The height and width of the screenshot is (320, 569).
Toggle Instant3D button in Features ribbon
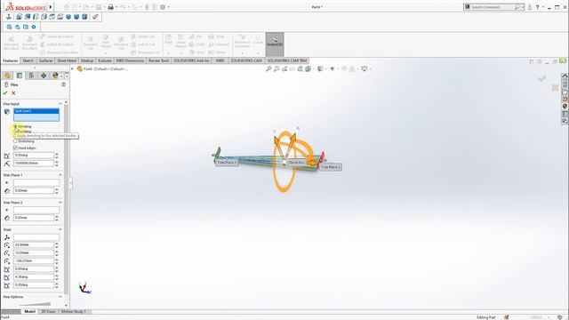(x=275, y=44)
